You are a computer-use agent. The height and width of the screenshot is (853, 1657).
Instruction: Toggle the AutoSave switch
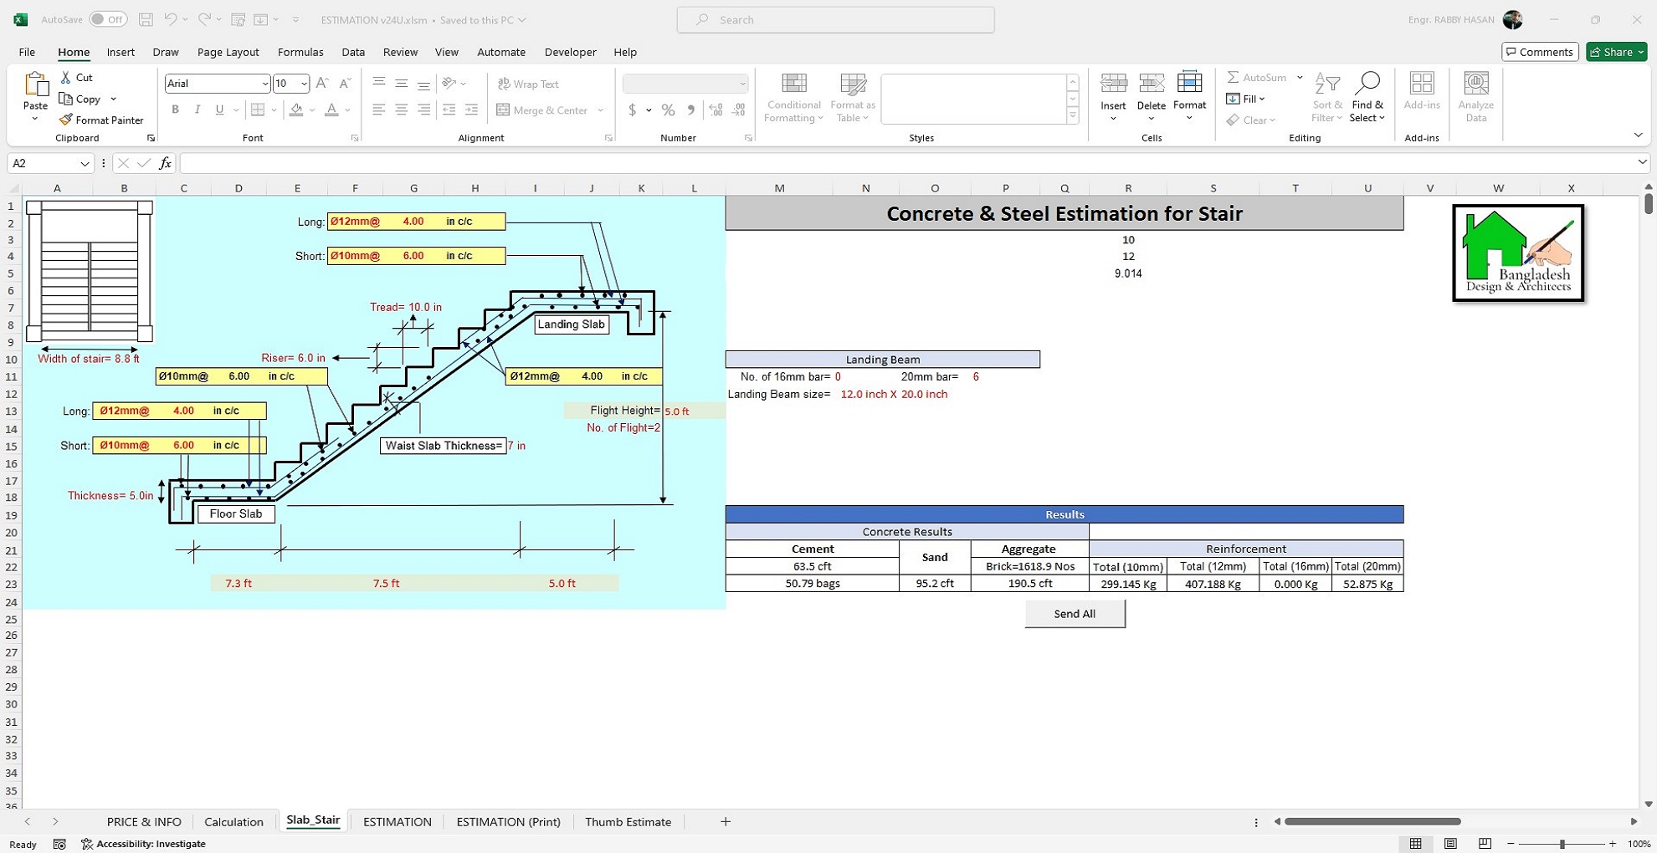108,19
